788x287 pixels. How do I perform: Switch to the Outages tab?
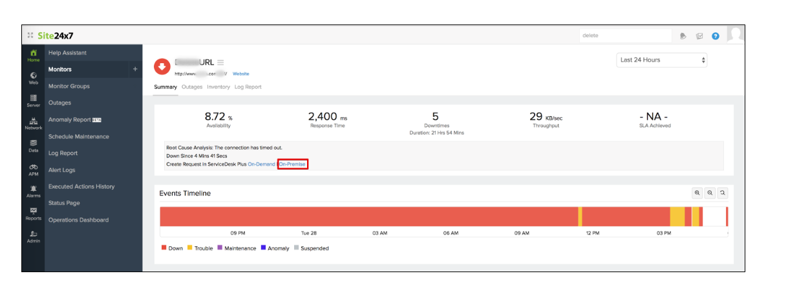click(x=192, y=87)
